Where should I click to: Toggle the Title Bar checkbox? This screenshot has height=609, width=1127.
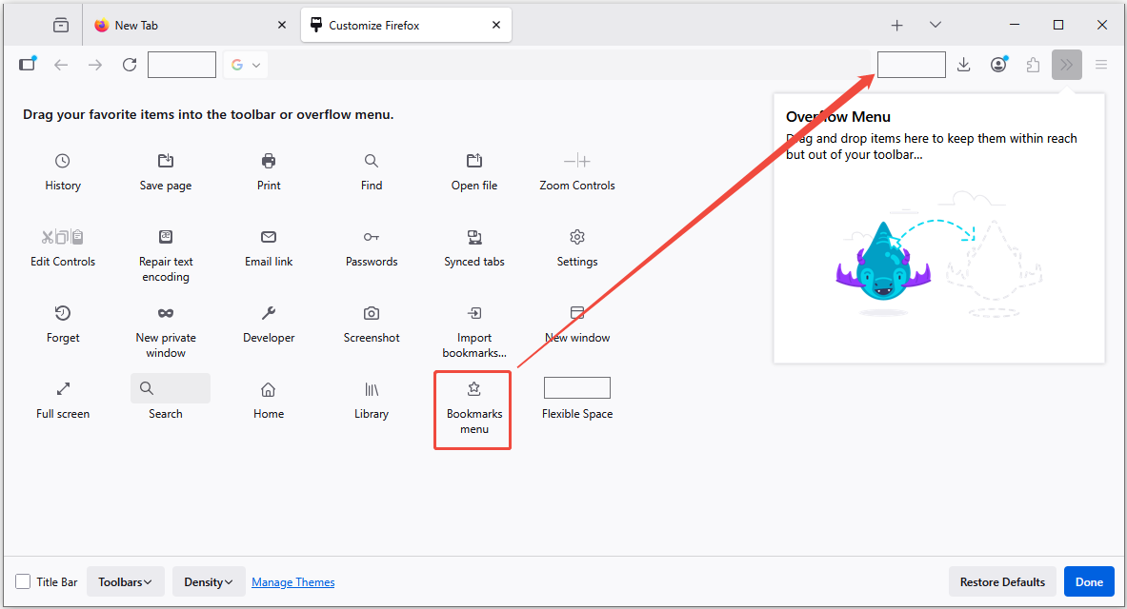coord(21,581)
